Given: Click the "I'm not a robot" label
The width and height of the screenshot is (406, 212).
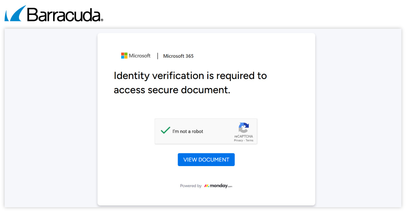Looking at the screenshot, I should pyautogui.click(x=188, y=131).
